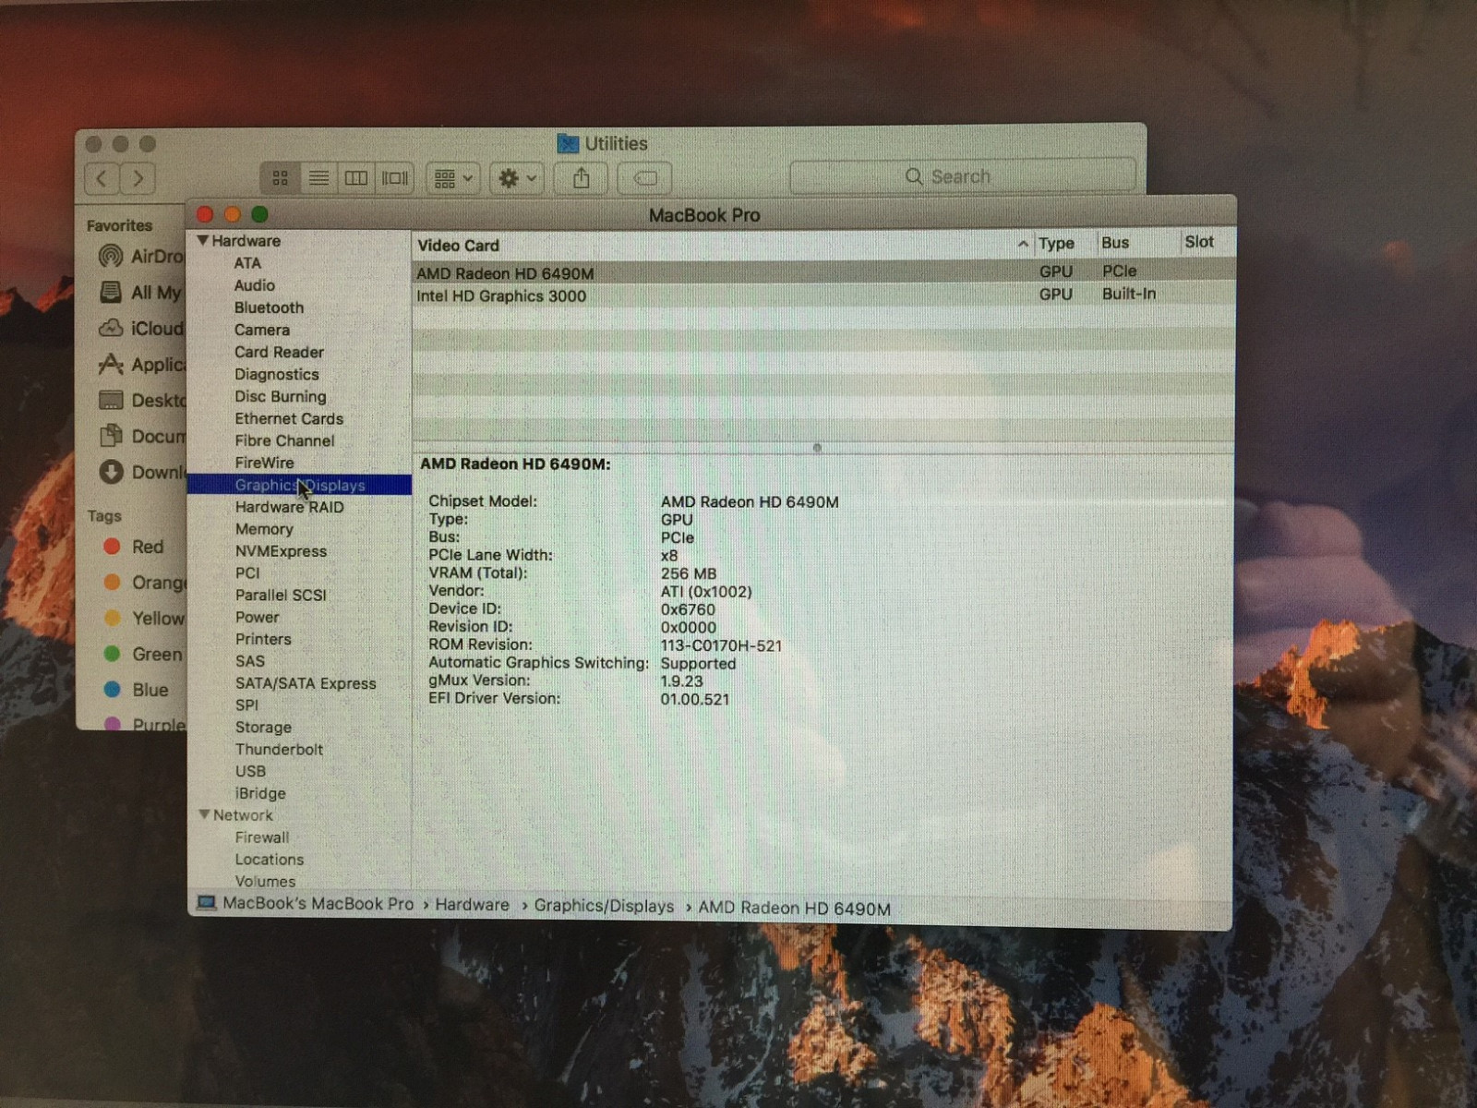Select iBridge in the sidebar
1477x1108 pixels.
pyautogui.click(x=260, y=793)
